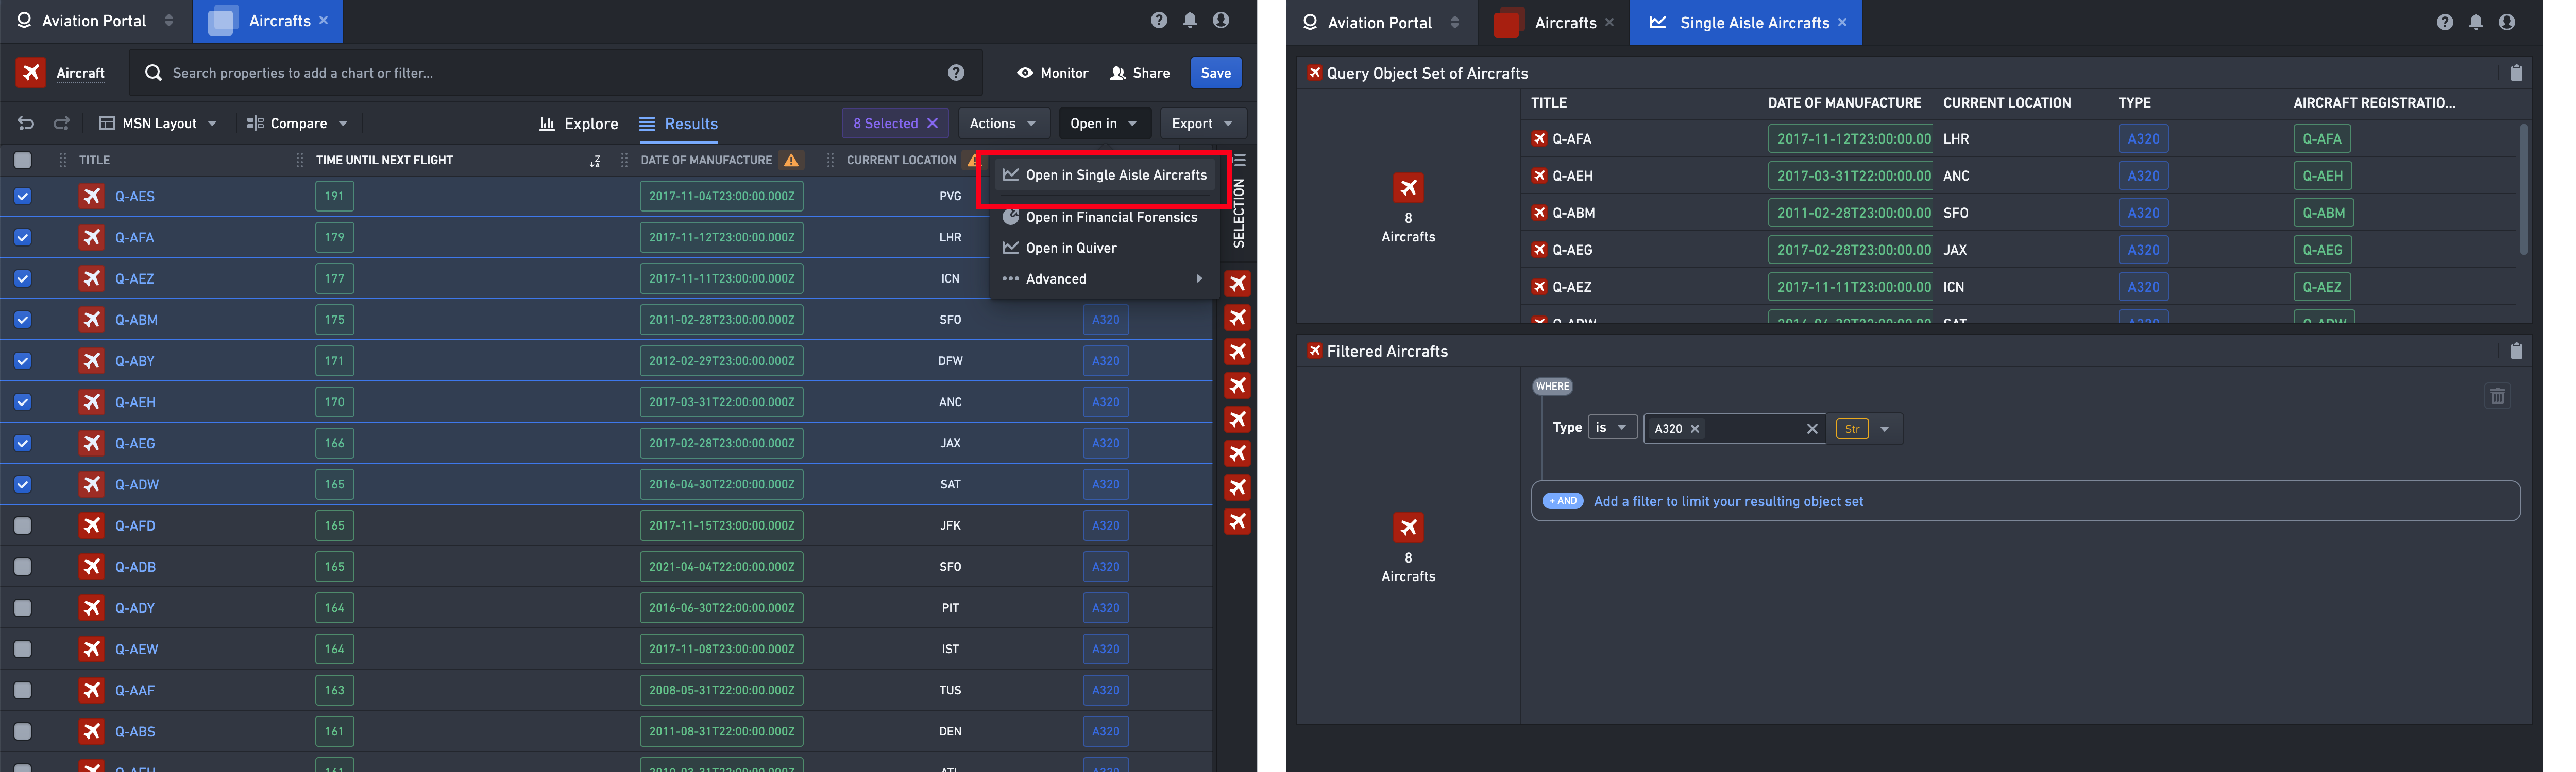Click sort icon in Time Until Next Flight column
The image size is (2576, 772).
click(x=595, y=160)
